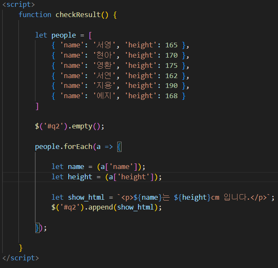Click the opening square bracket after people =
This screenshot has width=278, height=268.
[x=90, y=35]
